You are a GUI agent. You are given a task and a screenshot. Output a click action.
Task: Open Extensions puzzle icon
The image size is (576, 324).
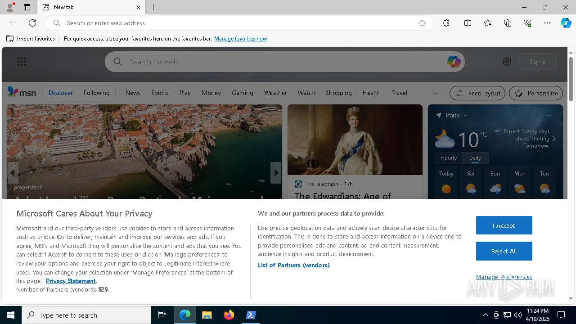pyautogui.click(x=446, y=23)
